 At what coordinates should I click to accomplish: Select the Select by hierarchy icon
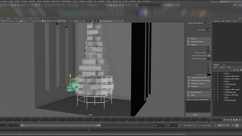33,5
